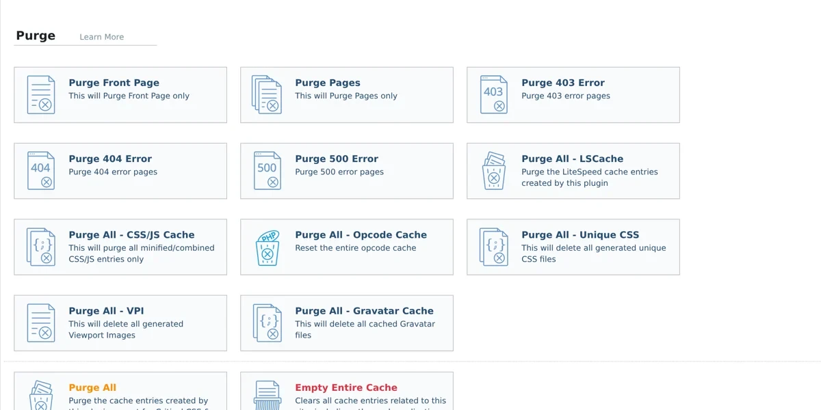Click "This will Purge Pages only" text
This screenshot has height=410, width=821.
click(x=346, y=96)
